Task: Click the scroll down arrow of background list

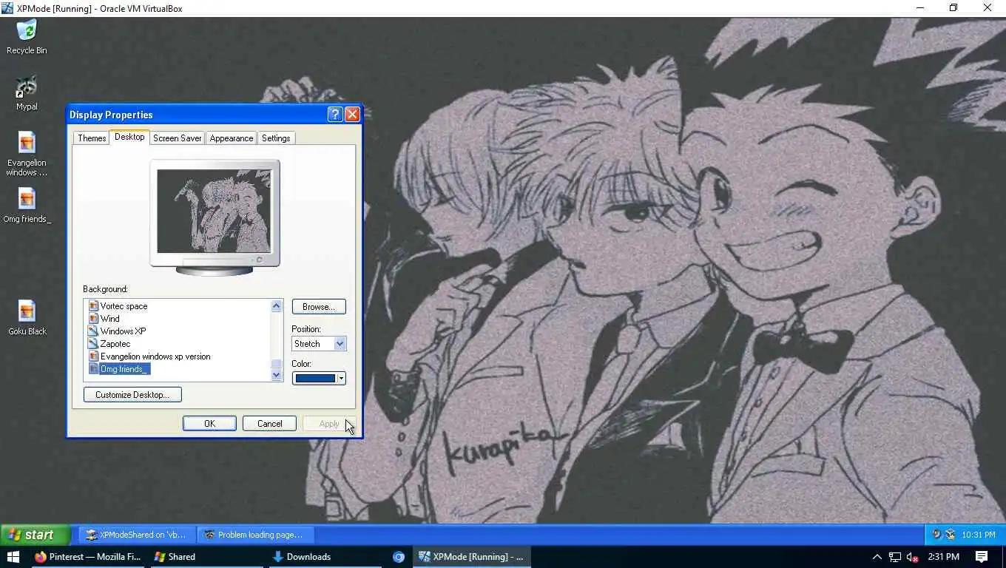Action: 277,375
